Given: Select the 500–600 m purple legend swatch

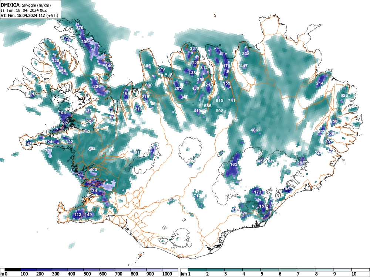Looking at the screenshot, I should coord(91,270).
